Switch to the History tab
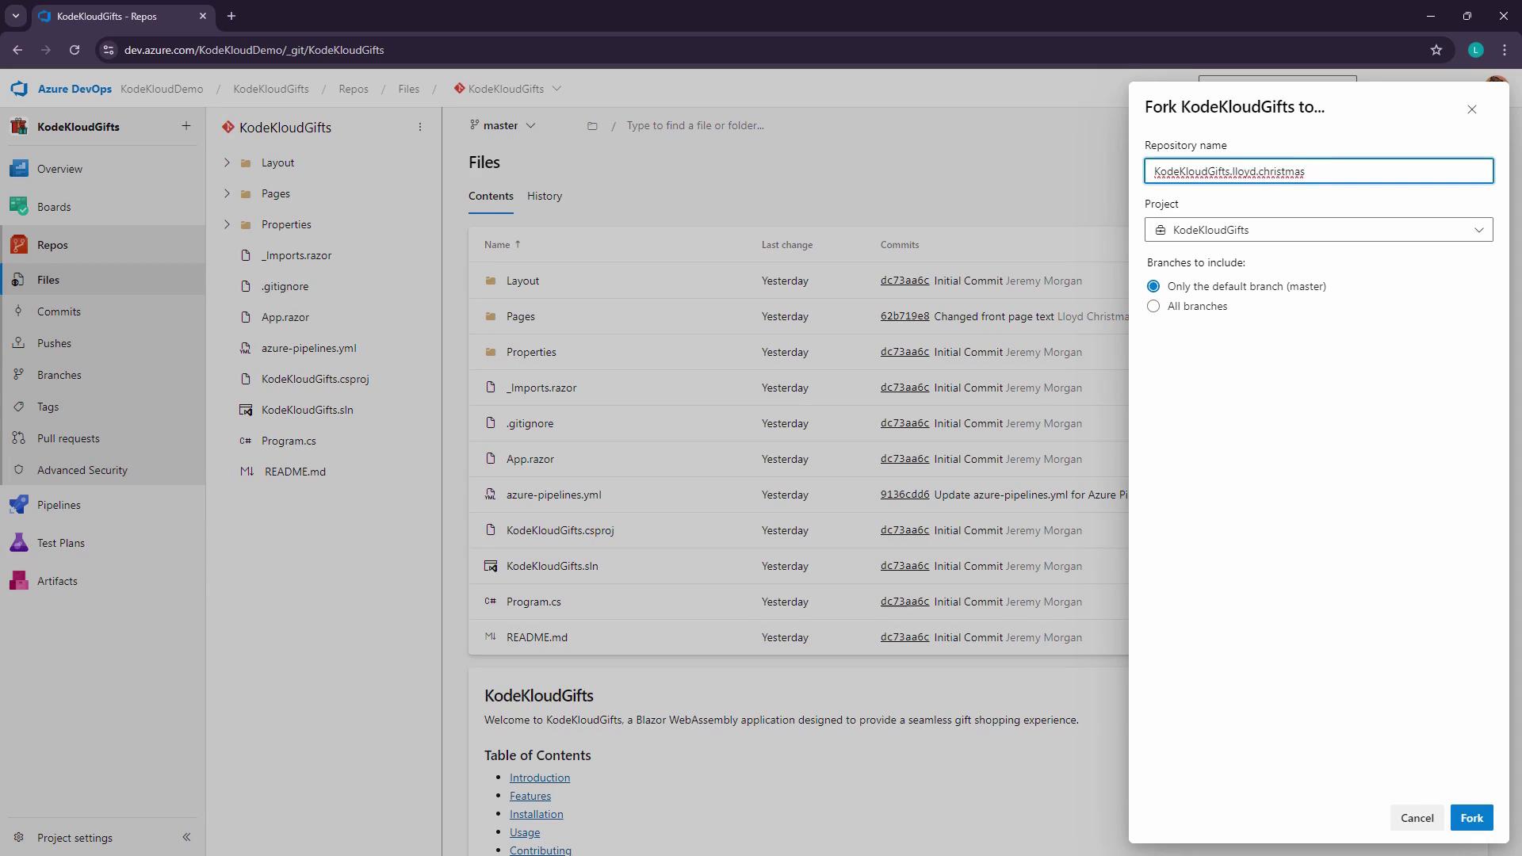1522x856 pixels. point(544,196)
